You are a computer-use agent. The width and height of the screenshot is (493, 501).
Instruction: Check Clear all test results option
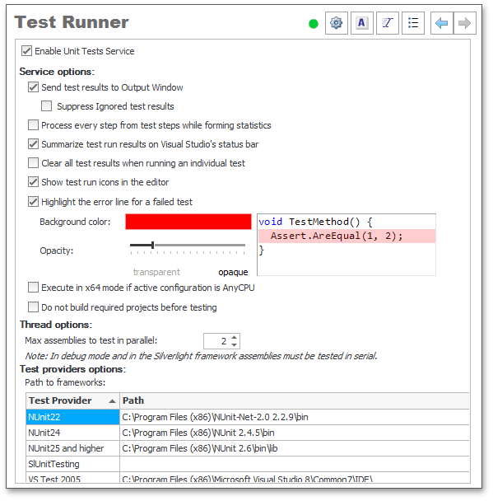(33, 163)
